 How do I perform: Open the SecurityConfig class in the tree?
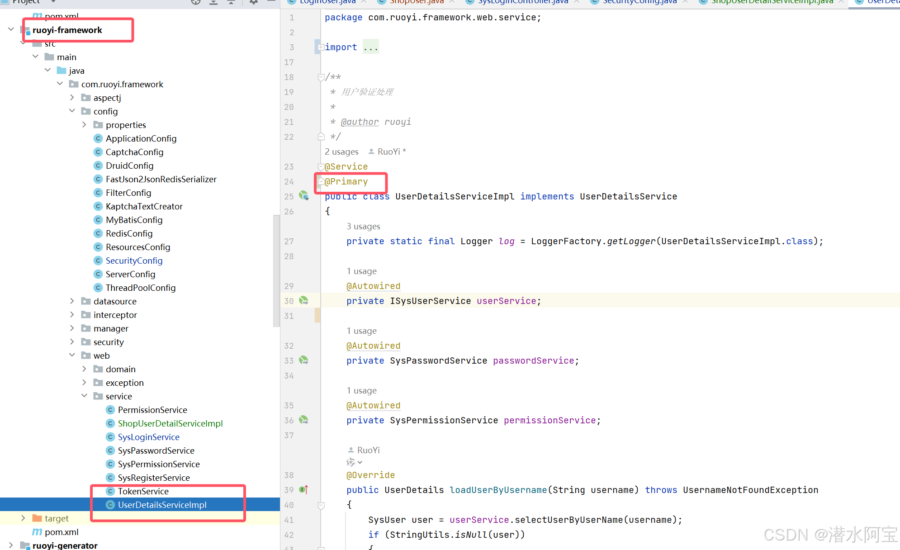pyautogui.click(x=134, y=261)
